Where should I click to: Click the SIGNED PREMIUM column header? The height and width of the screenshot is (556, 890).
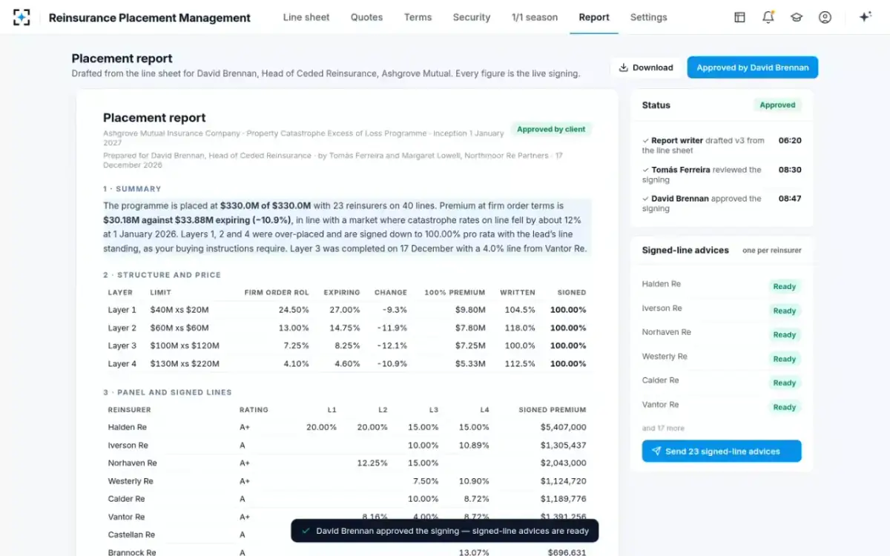[x=552, y=410]
